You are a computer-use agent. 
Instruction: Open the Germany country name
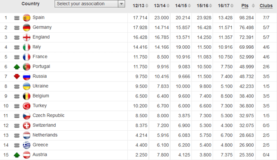[42, 27]
